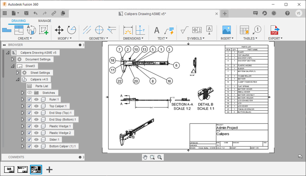306x176 pixels.
Task: Redo the last action
Action: tap(45, 13)
